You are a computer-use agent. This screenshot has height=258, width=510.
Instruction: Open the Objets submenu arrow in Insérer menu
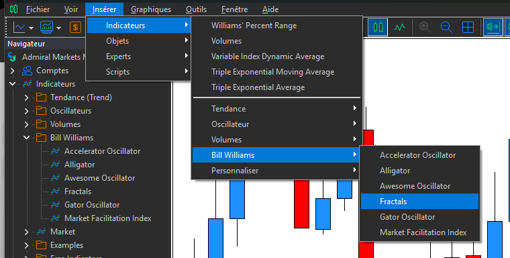(x=187, y=40)
